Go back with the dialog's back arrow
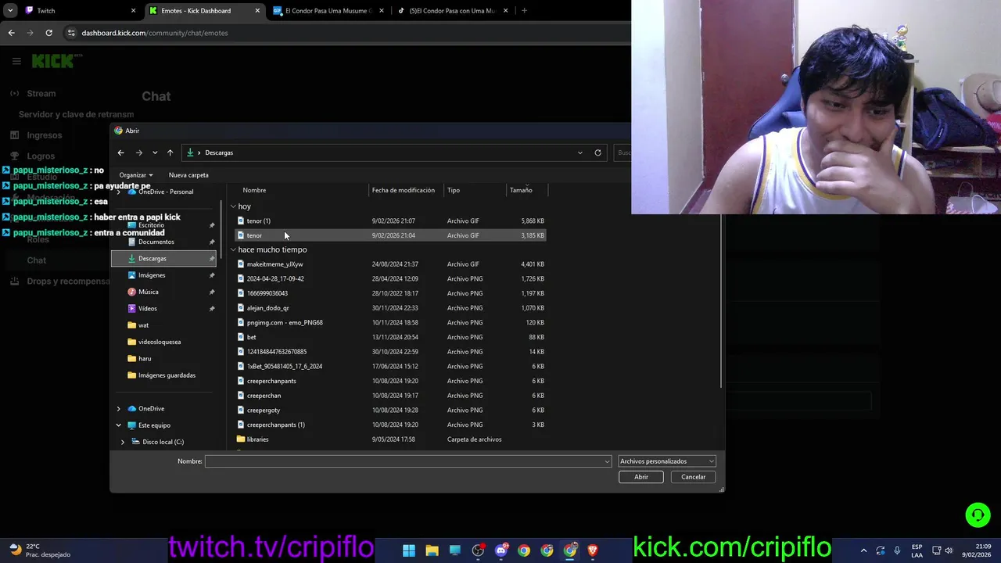 [120, 152]
